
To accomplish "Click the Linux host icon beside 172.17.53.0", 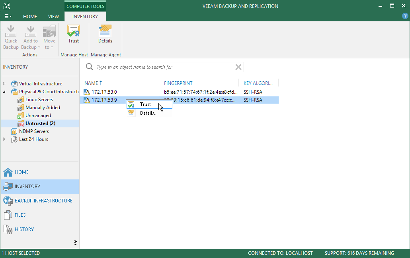I will coord(86,92).
